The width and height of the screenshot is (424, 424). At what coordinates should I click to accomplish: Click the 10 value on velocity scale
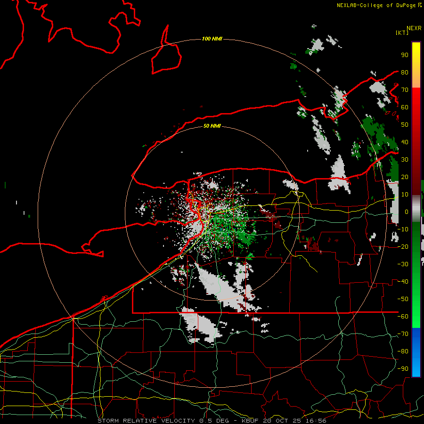point(405,194)
